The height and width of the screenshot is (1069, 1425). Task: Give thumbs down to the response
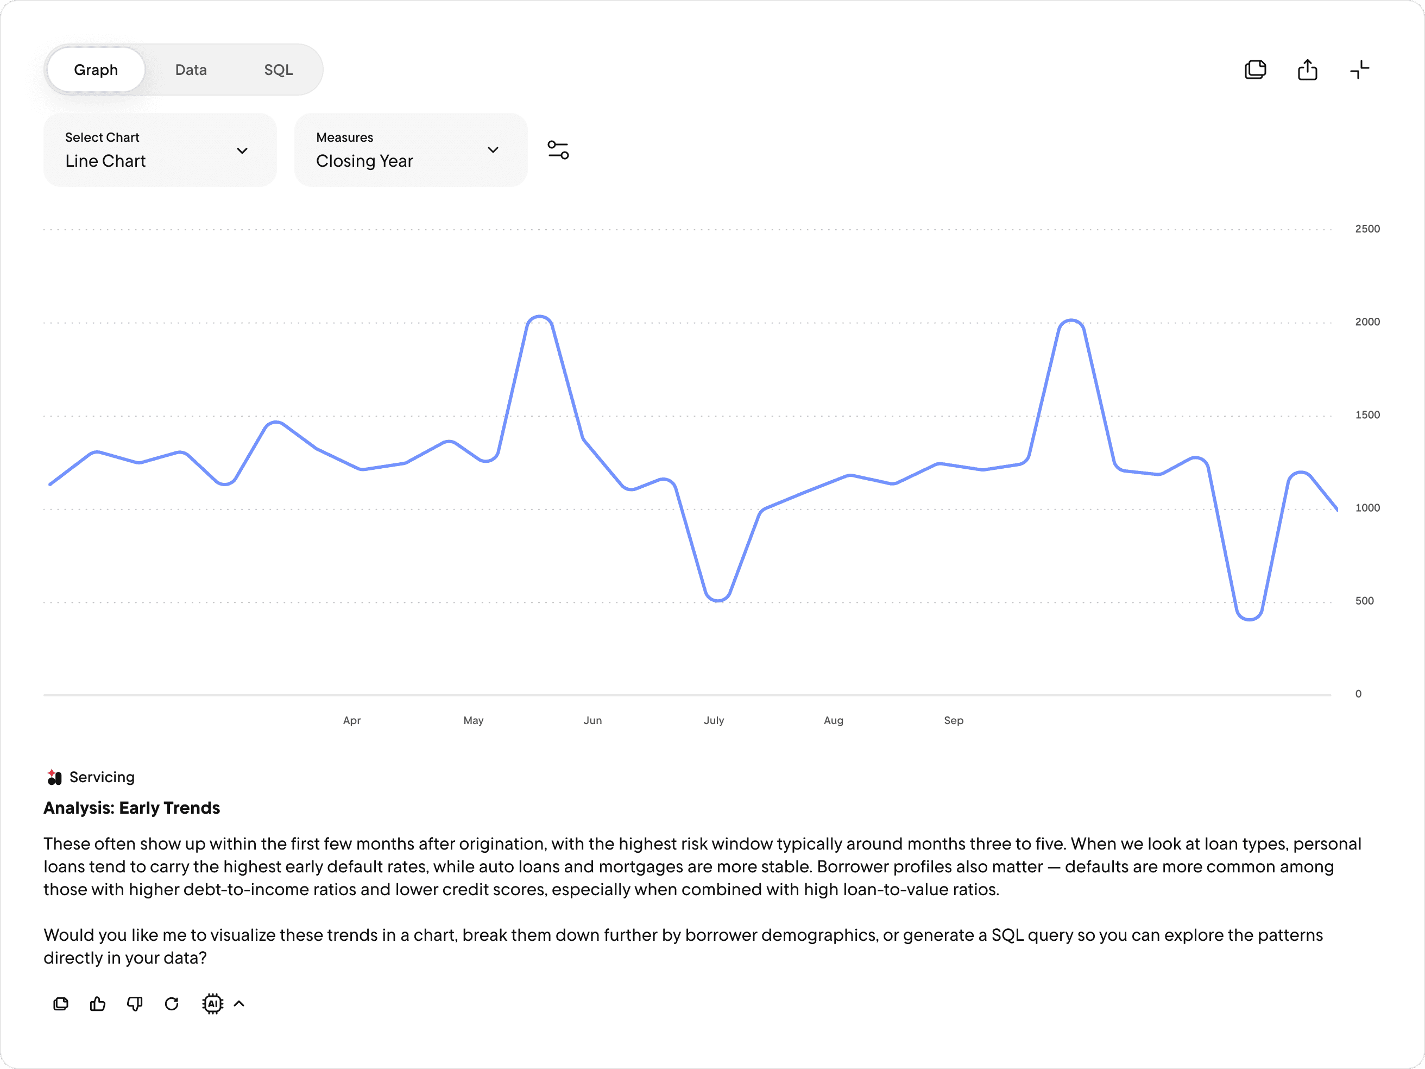tap(135, 1003)
